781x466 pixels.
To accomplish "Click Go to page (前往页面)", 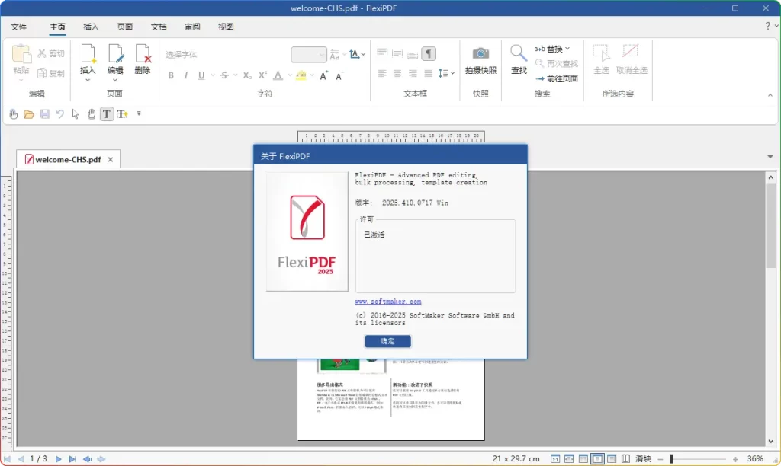I will tap(556, 78).
